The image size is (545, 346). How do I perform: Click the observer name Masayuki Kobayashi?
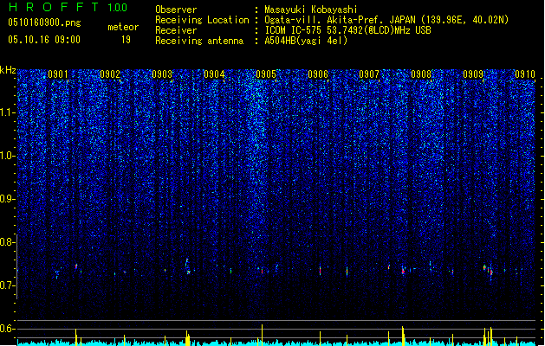point(311,10)
